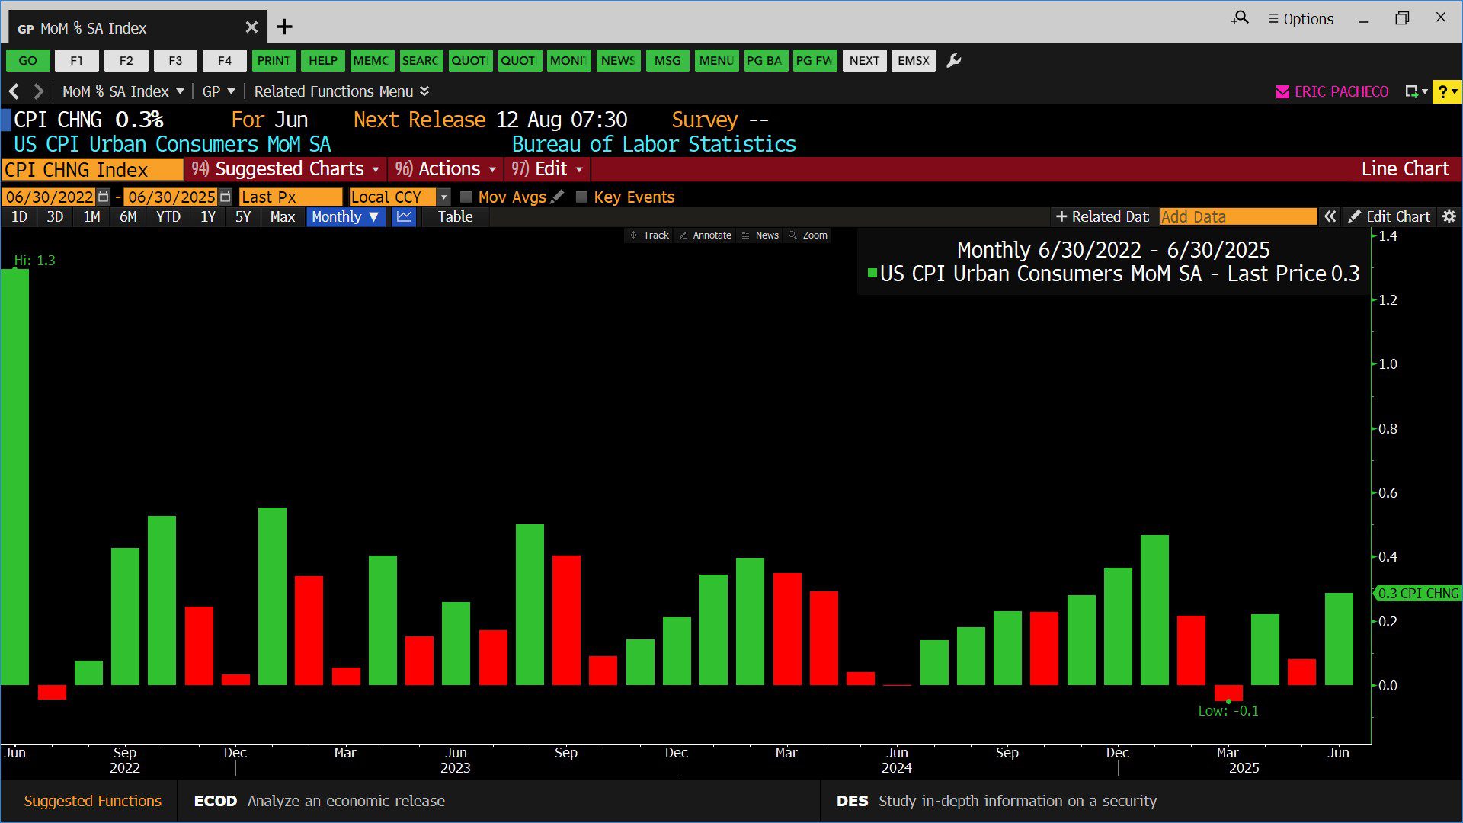Image resolution: width=1463 pixels, height=823 pixels.
Task: Expand the Monthly periodicity dropdown
Action: point(345,216)
